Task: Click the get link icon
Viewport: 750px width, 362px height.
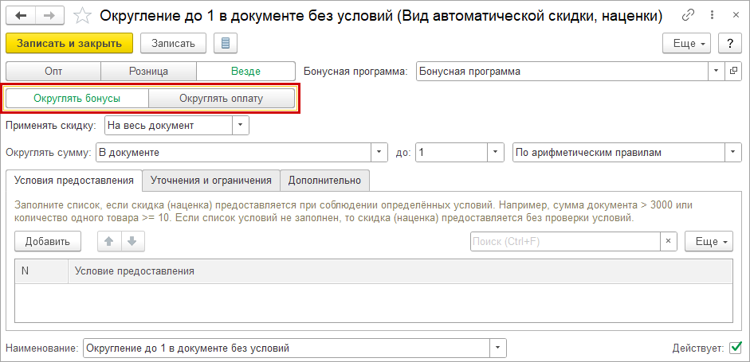Action: coord(685,15)
